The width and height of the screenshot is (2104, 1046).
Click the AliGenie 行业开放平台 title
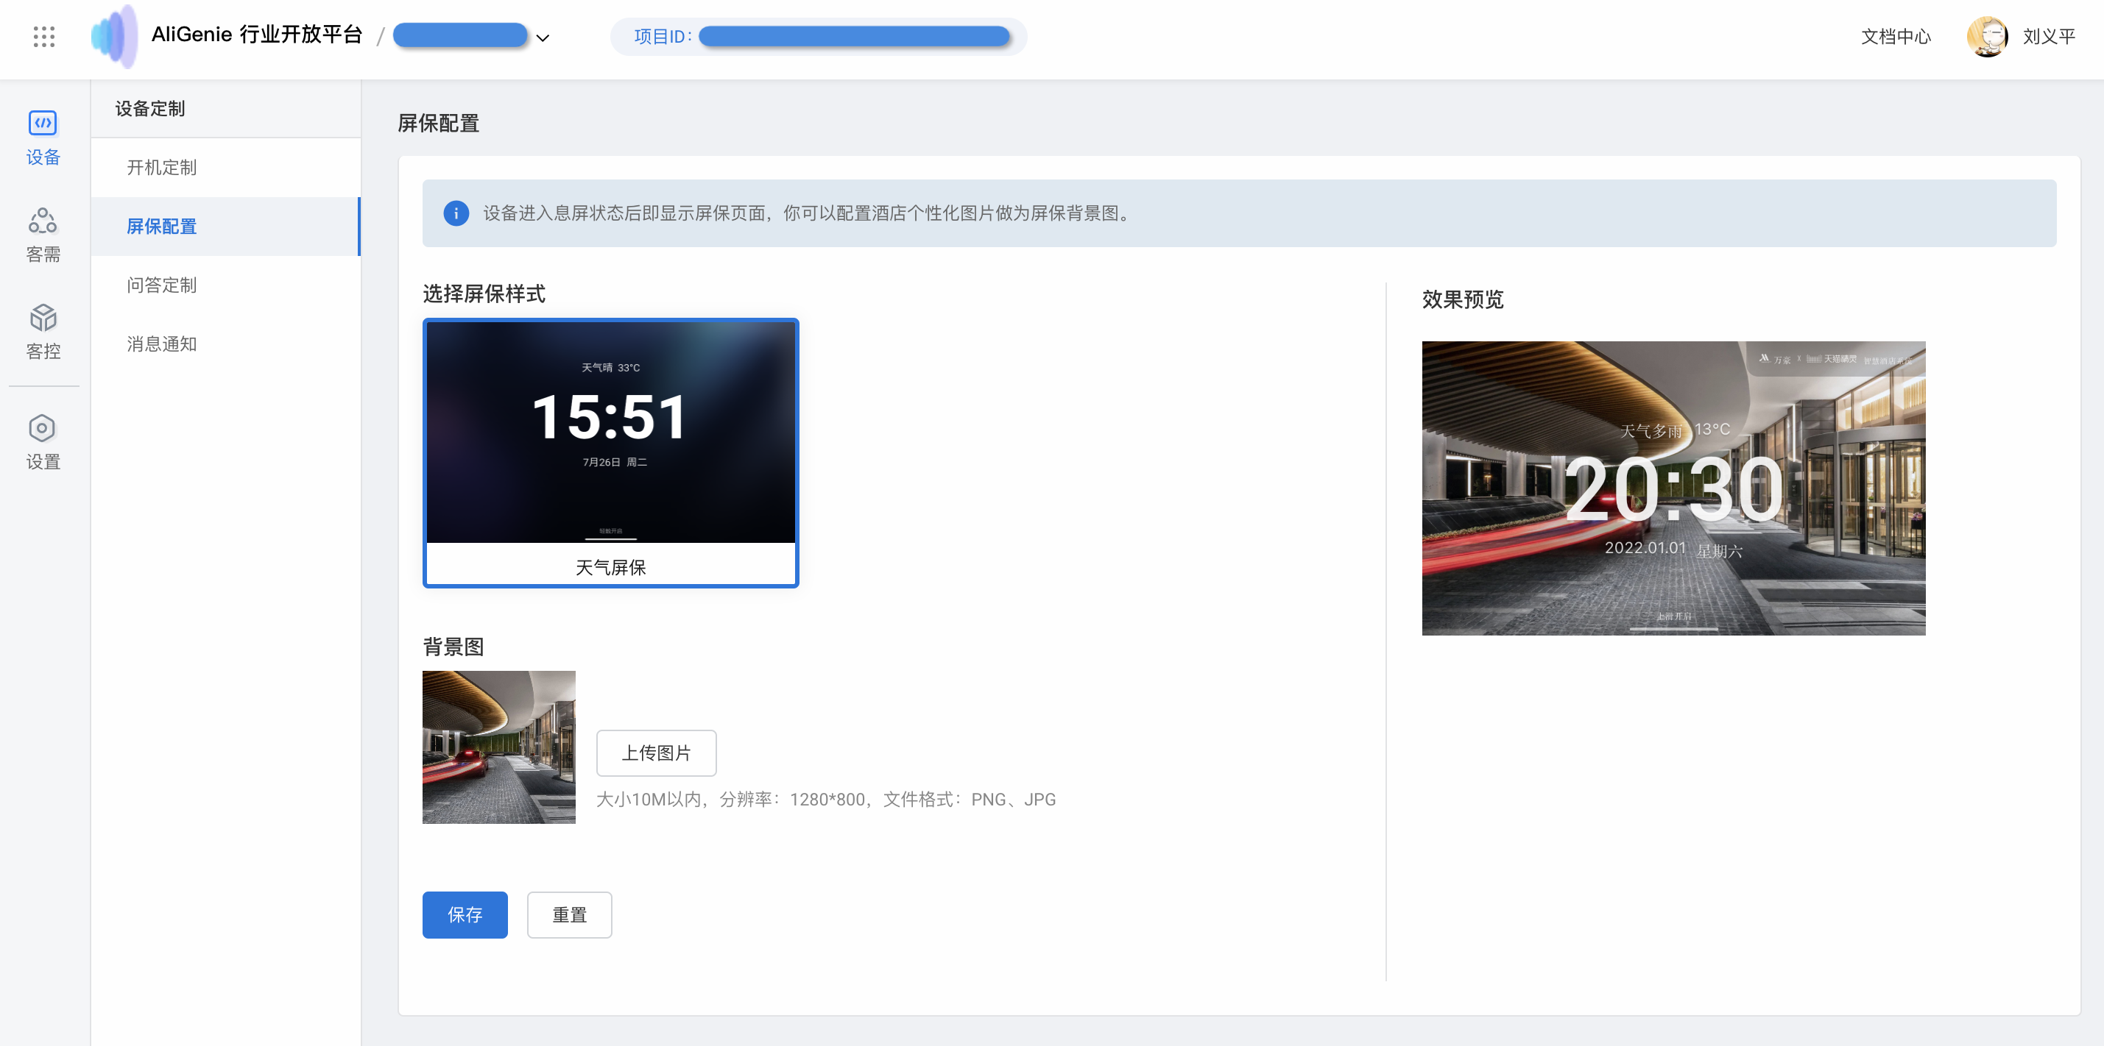click(256, 35)
